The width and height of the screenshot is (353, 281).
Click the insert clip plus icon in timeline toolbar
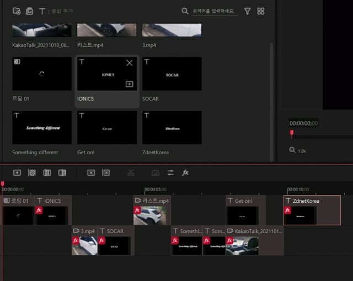pyautogui.click(x=17, y=172)
